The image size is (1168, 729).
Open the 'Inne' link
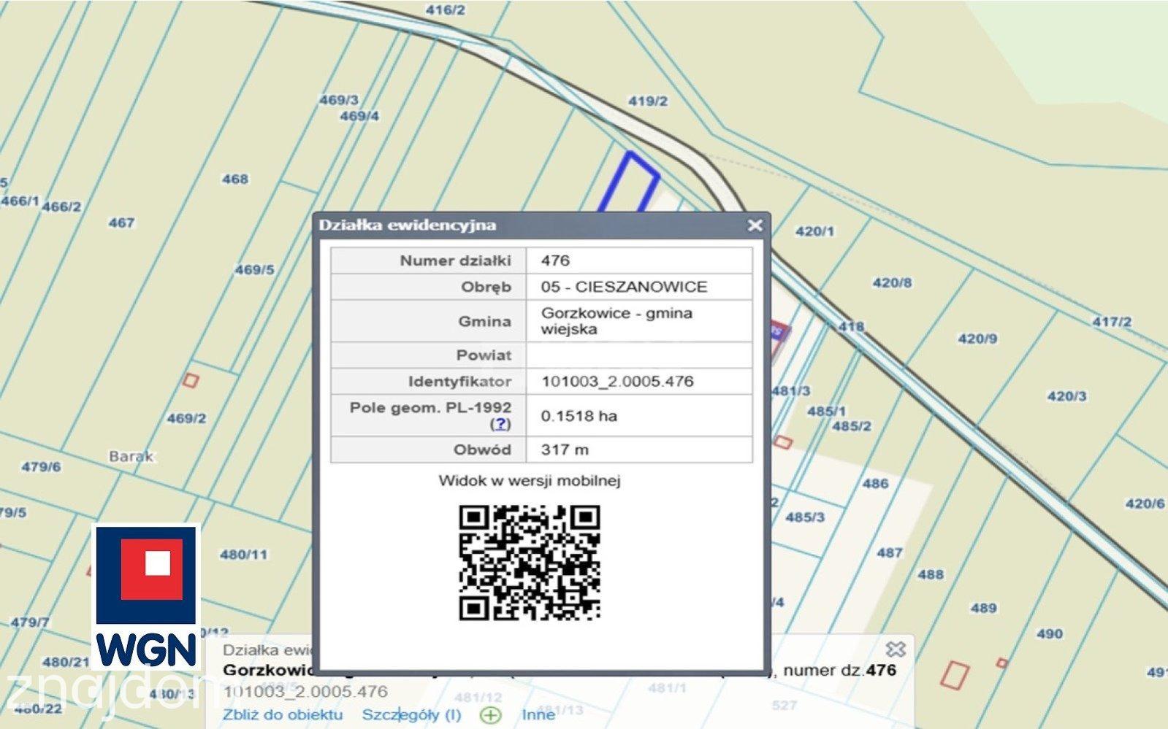click(x=538, y=714)
